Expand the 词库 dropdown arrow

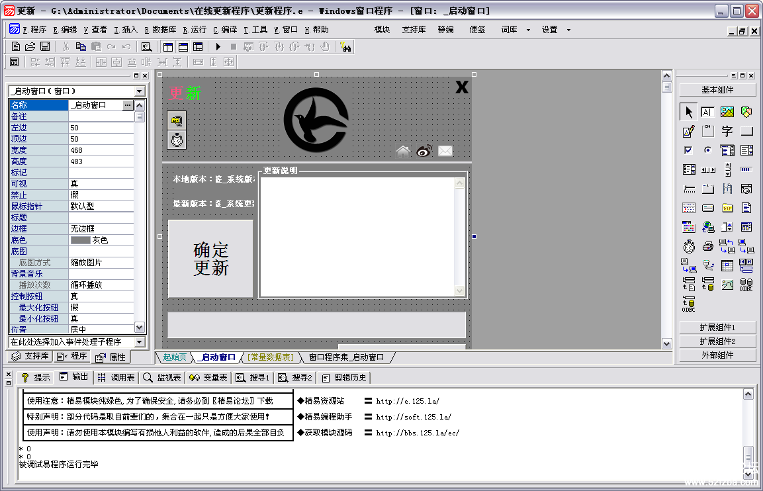tap(528, 30)
